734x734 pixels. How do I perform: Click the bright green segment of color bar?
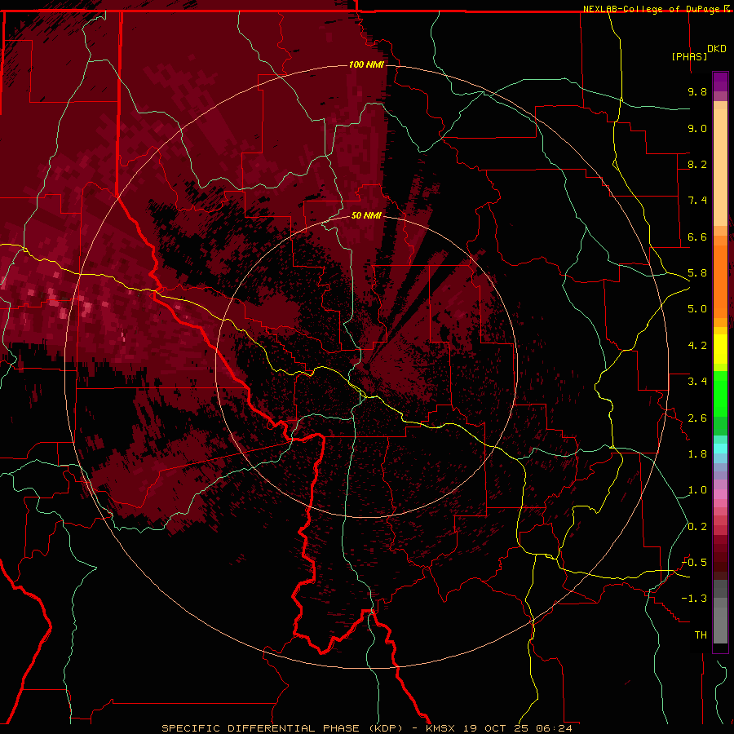pyautogui.click(x=720, y=394)
